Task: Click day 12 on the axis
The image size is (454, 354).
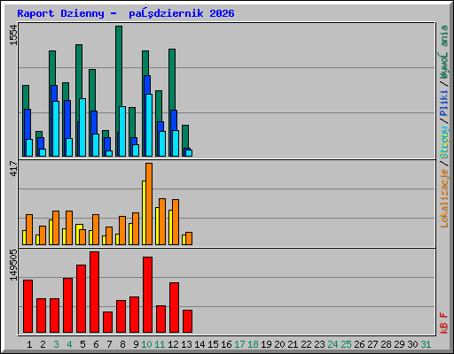Action: [173, 344]
